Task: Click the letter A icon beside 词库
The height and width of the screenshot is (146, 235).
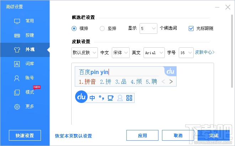Action: coord(17,64)
